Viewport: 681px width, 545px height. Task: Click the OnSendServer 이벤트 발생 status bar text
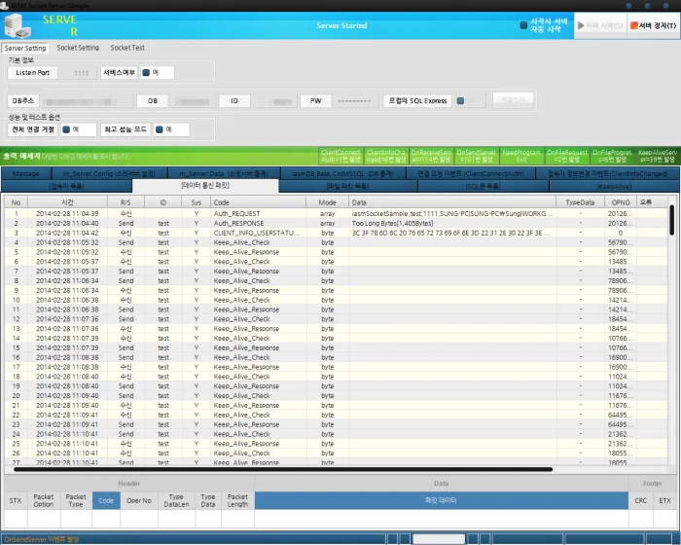[42, 539]
